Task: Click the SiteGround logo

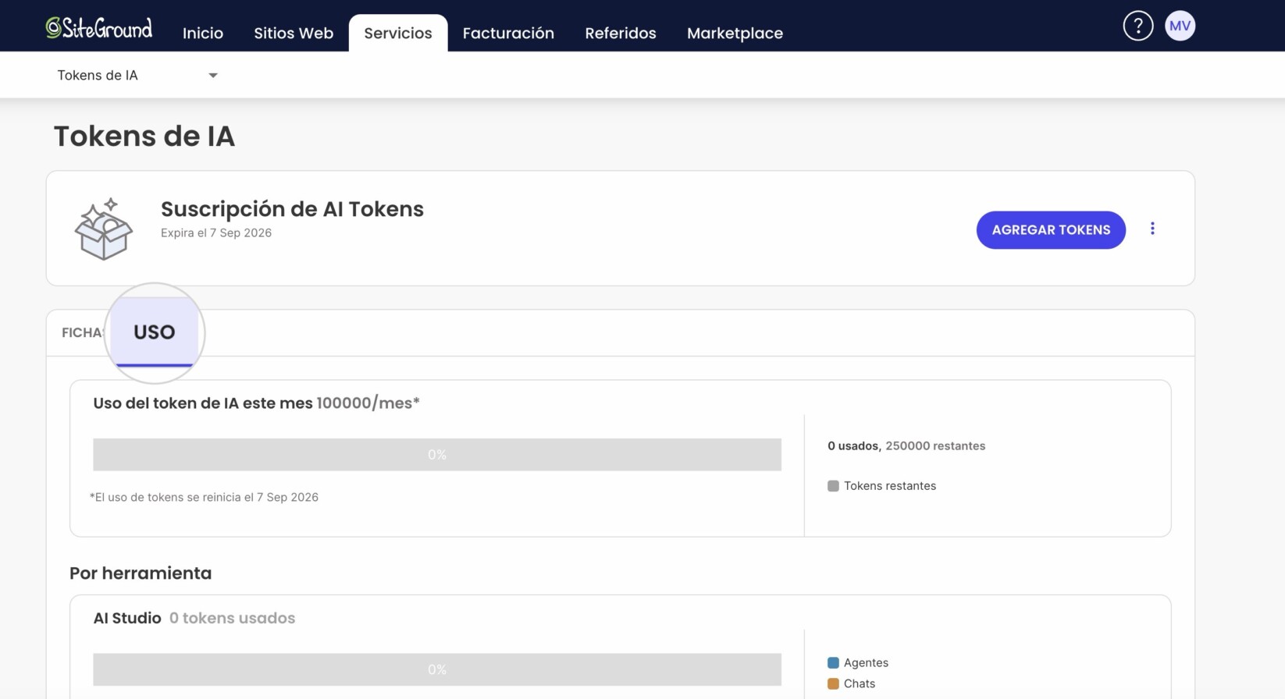Action: click(99, 28)
